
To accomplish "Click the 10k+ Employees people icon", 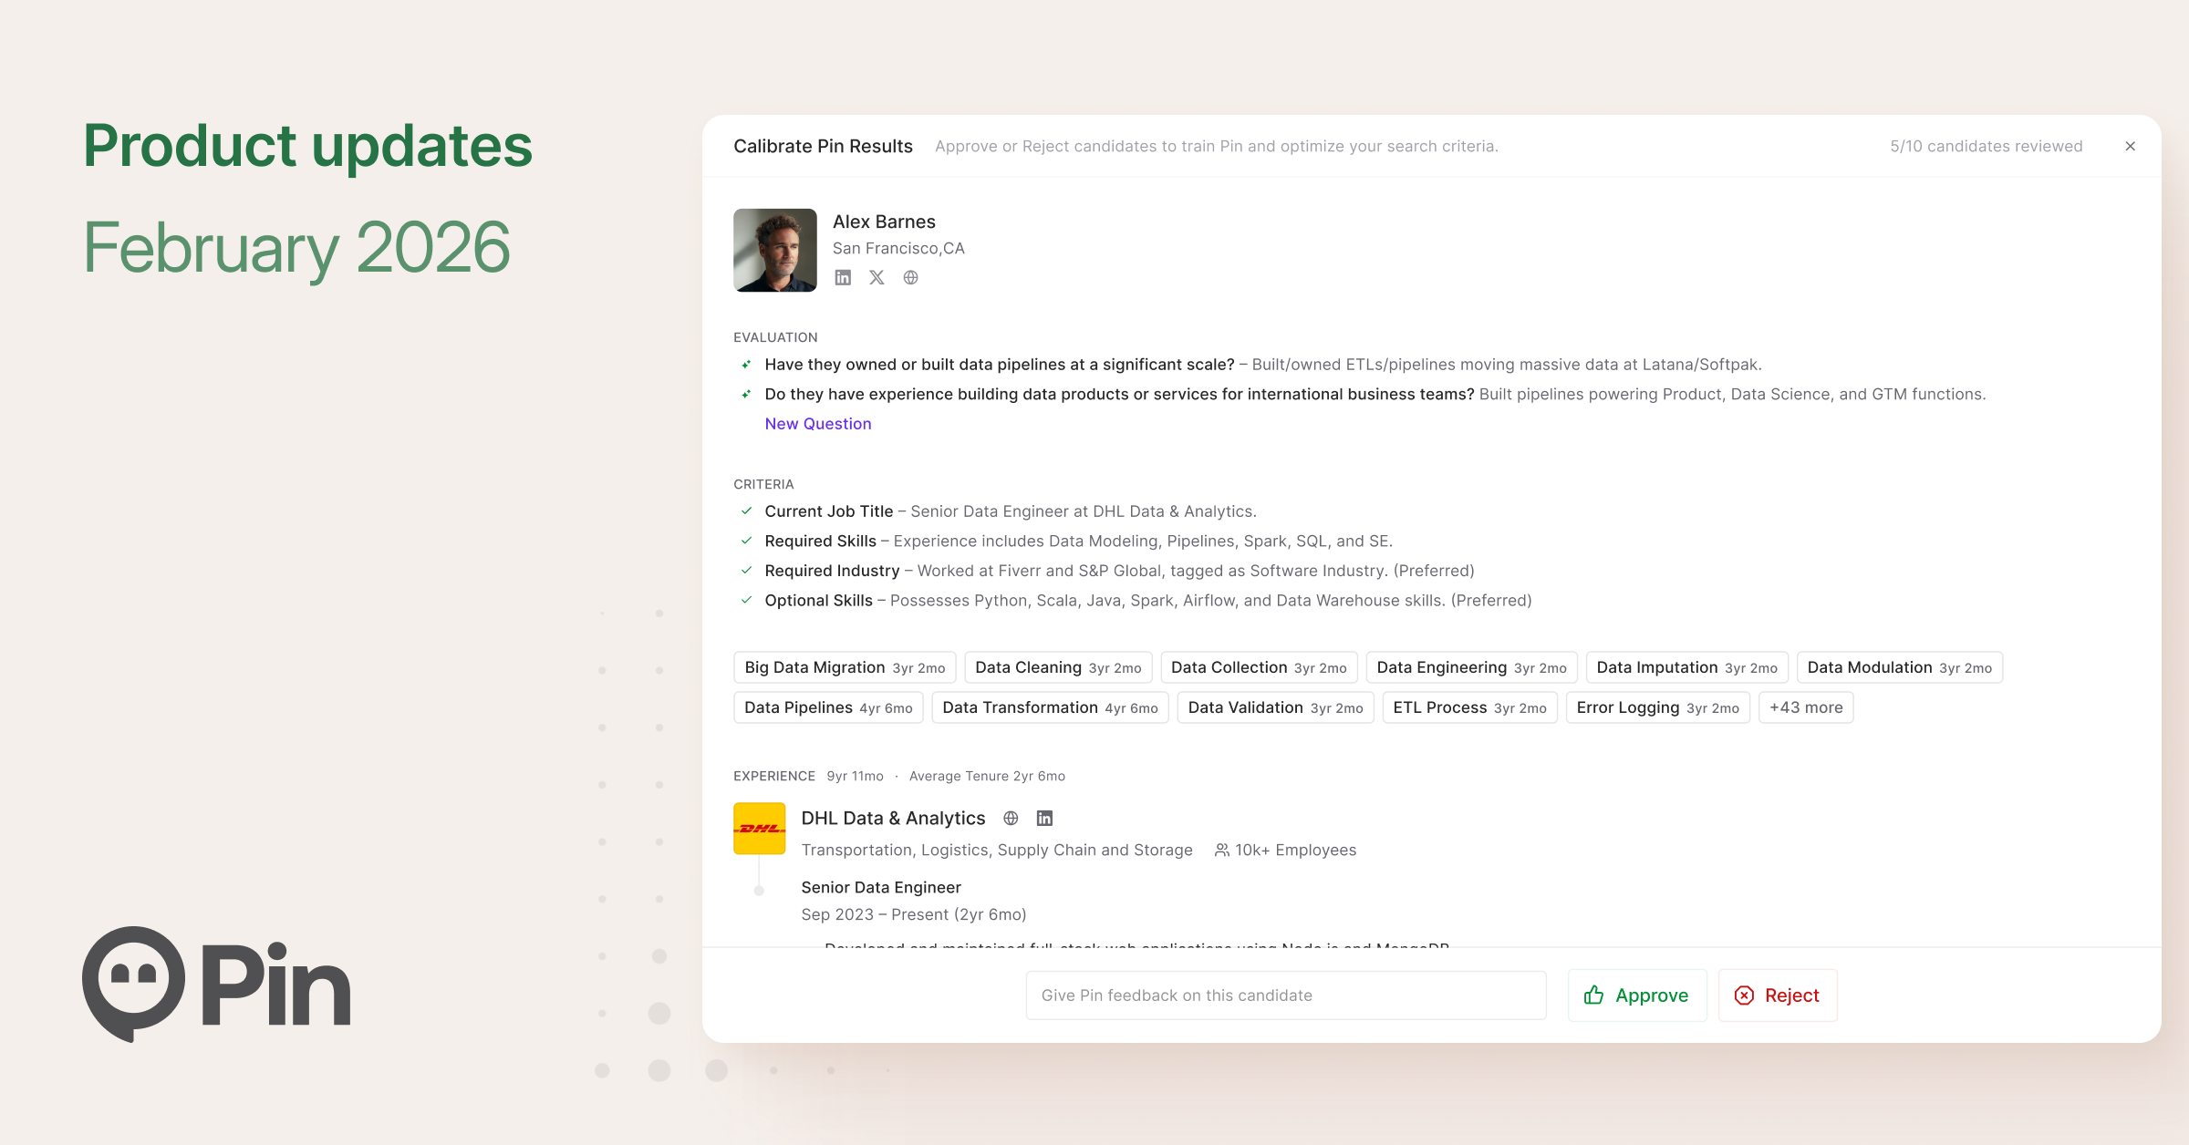I will point(1221,850).
